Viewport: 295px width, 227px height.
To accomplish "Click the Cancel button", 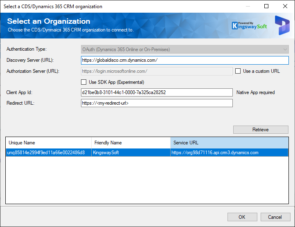I will click(275, 217).
